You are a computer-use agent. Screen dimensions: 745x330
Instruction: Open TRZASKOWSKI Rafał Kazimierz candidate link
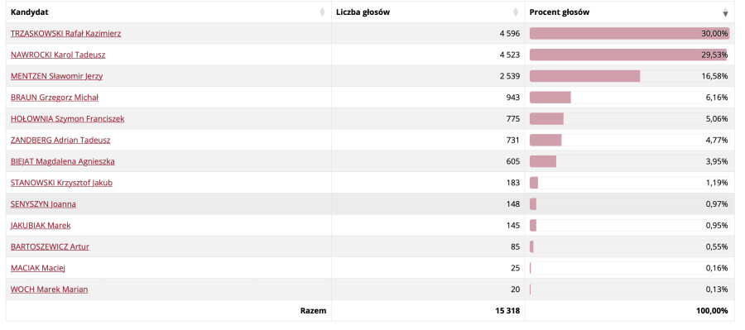pyautogui.click(x=66, y=34)
